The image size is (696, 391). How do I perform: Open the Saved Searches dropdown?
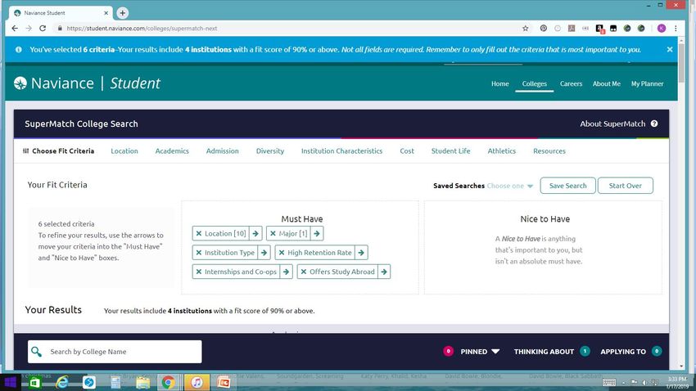(510, 186)
